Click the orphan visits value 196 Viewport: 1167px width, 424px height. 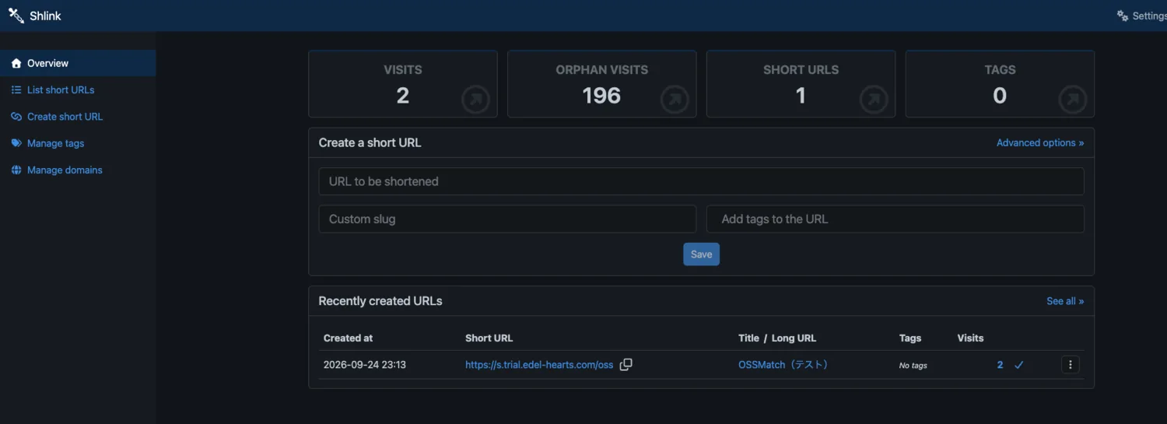602,96
